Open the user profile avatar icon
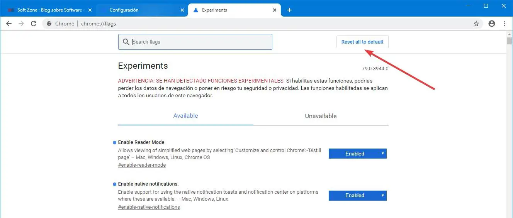The image size is (513, 218). pos(491,24)
